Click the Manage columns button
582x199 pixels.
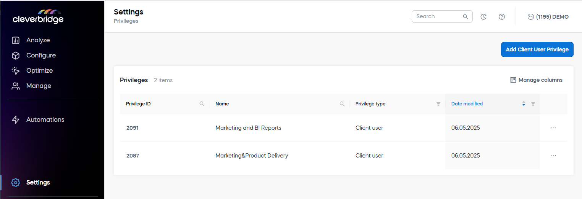click(536, 80)
